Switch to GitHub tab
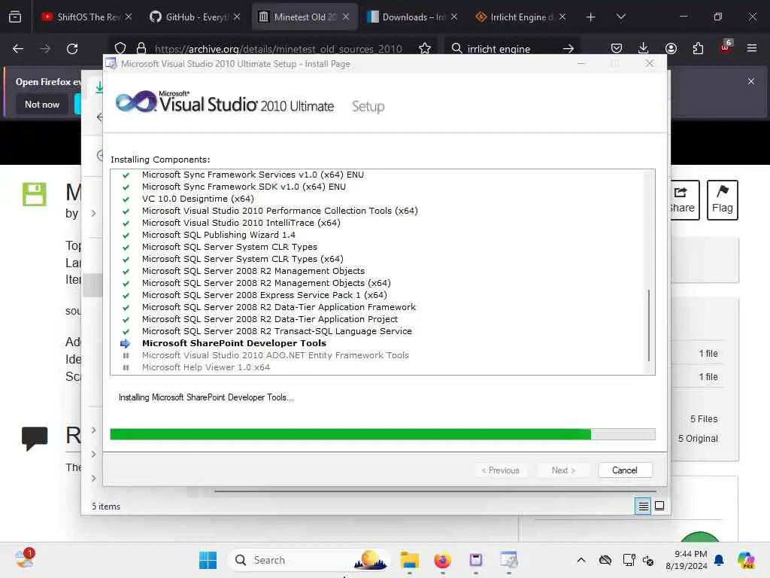Viewport: 770px width, 578px height. tap(196, 17)
